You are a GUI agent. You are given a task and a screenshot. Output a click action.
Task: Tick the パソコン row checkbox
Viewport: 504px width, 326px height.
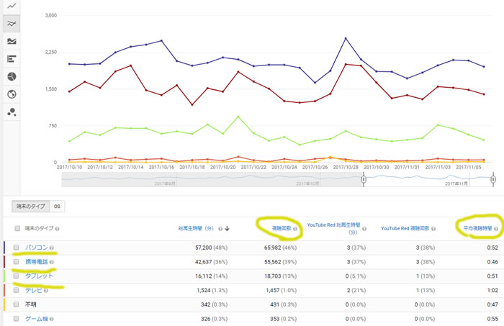point(17,248)
